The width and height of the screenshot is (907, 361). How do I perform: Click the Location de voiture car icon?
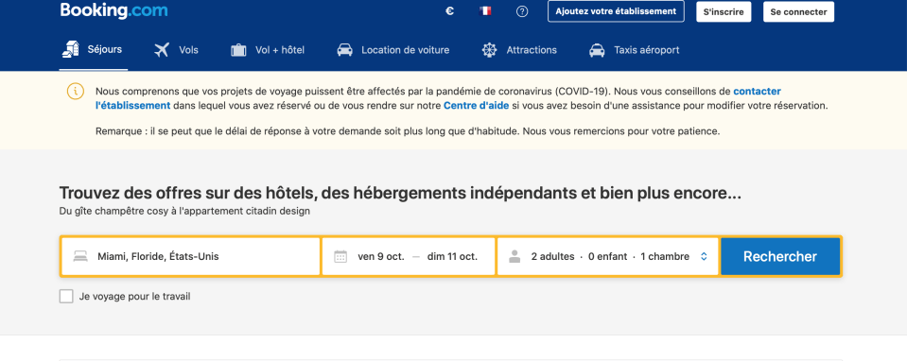tap(345, 50)
